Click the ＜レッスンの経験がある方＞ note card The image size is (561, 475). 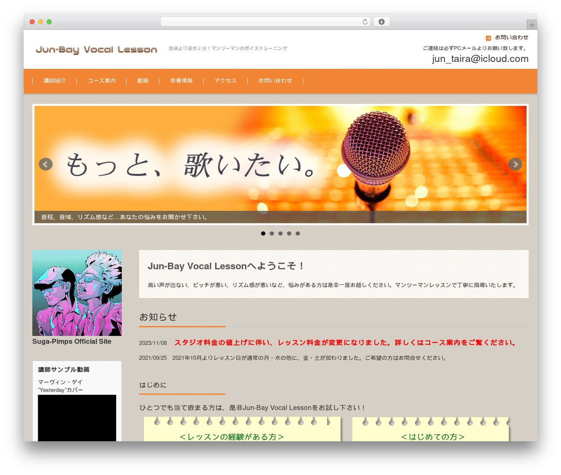point(242,429)
